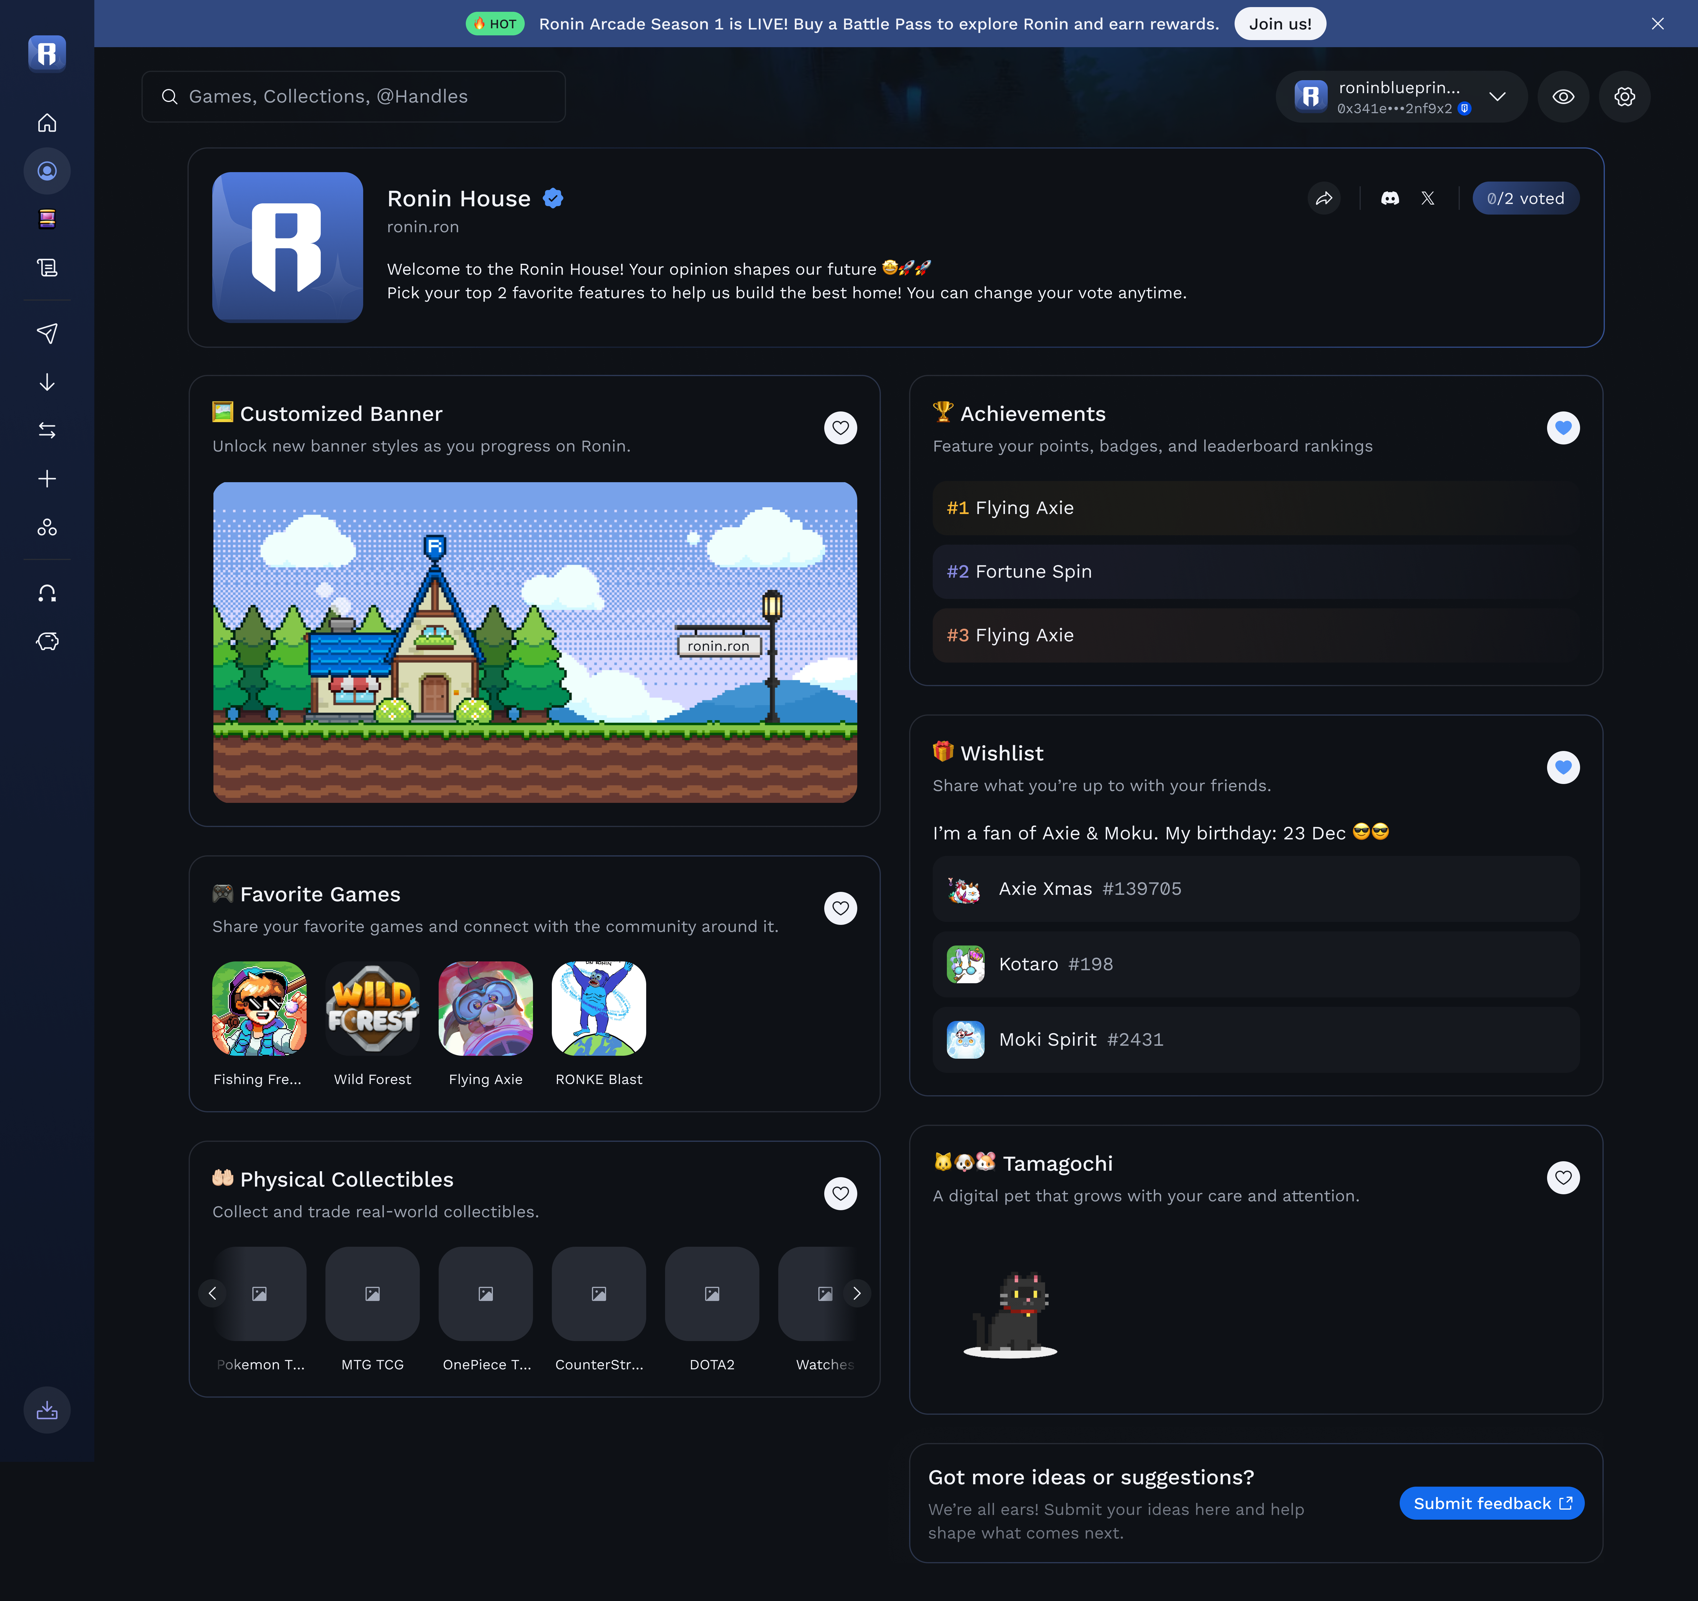
Task: Open the Send paper-plane sidebar icon
Action: click(47, 333)
